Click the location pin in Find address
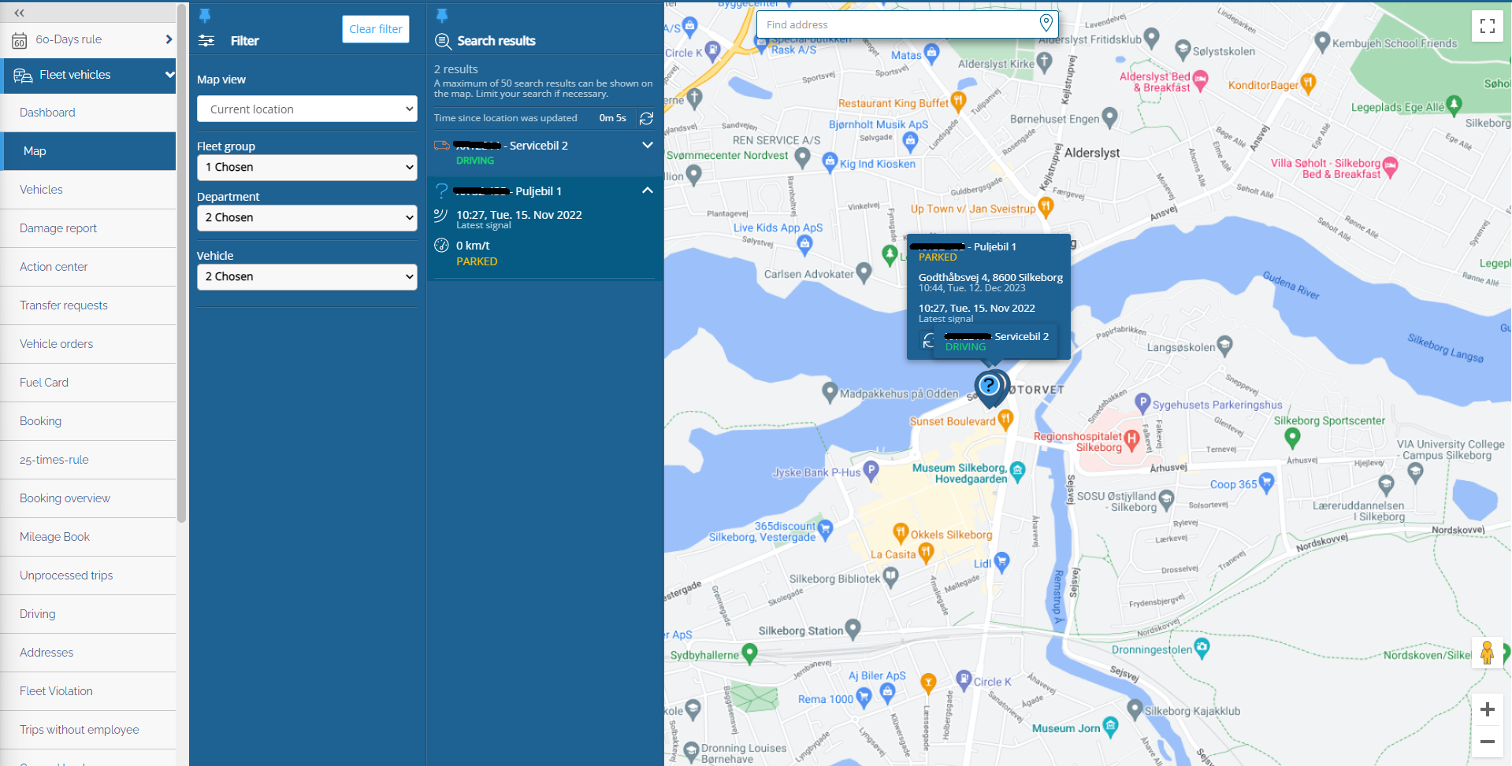1512x766 pixels. (x=1046, y=24)
